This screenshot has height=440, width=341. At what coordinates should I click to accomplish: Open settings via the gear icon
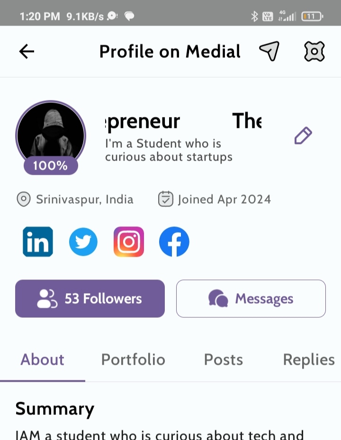(x=314, y=51)
